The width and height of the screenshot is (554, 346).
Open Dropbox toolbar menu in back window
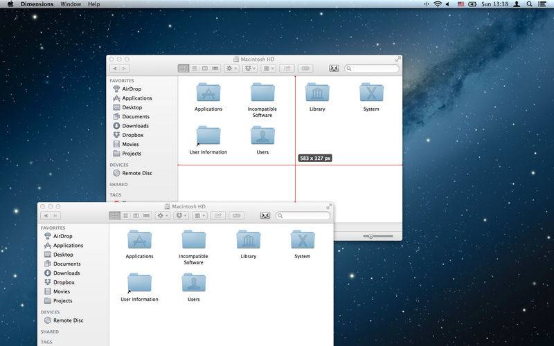coord(250,69)
